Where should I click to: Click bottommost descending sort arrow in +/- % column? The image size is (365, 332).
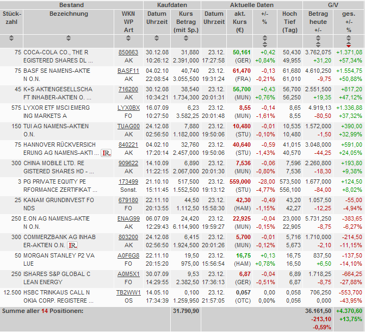[x=265, y=46]
